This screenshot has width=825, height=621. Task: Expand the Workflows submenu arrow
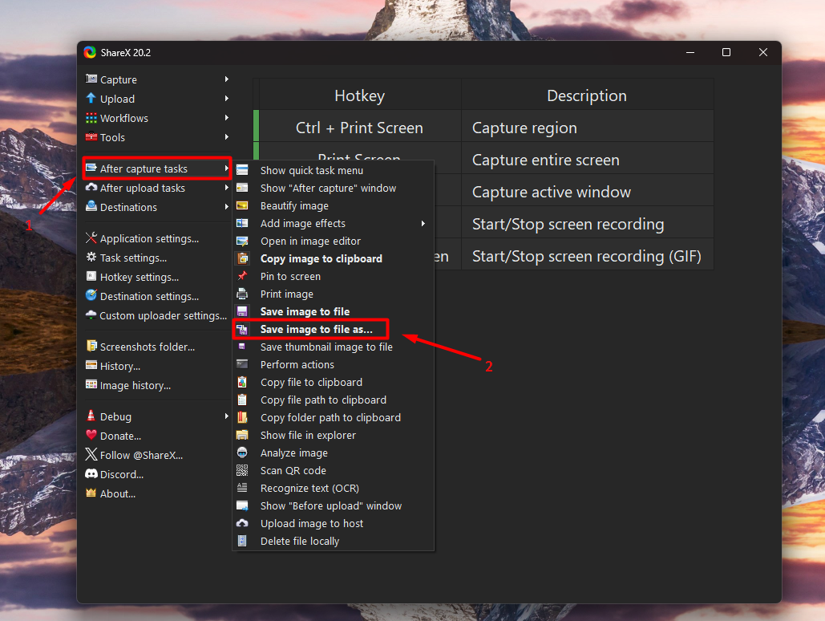coord(227,117)
